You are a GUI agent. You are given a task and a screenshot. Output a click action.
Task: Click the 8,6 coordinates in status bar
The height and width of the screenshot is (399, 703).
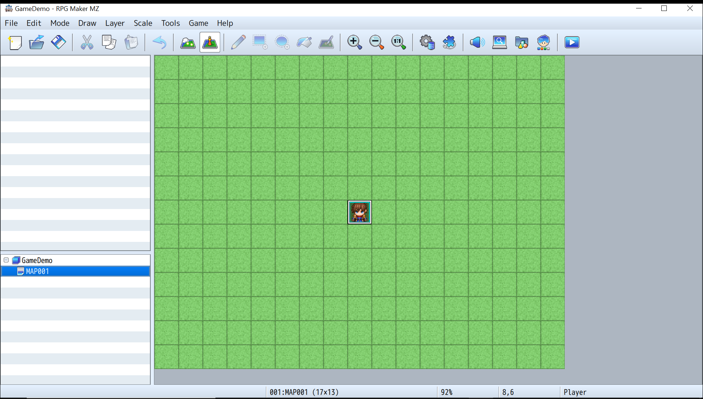[508, 392]
